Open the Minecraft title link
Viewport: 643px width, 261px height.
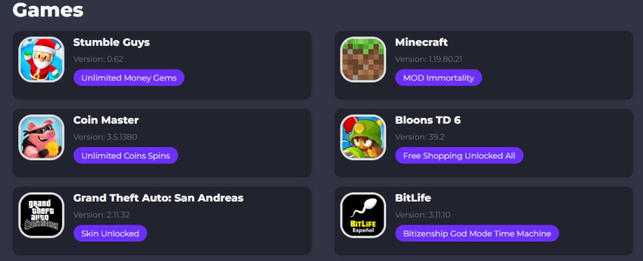pos(421,43)
